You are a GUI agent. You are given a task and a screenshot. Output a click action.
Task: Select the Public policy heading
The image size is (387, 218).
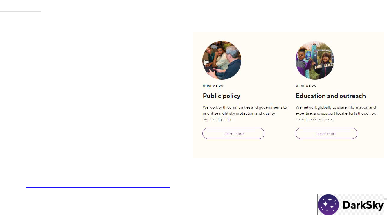tap(222, 96)
